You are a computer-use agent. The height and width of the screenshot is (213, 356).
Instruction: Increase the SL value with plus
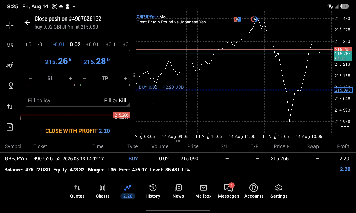click(70, 78)
